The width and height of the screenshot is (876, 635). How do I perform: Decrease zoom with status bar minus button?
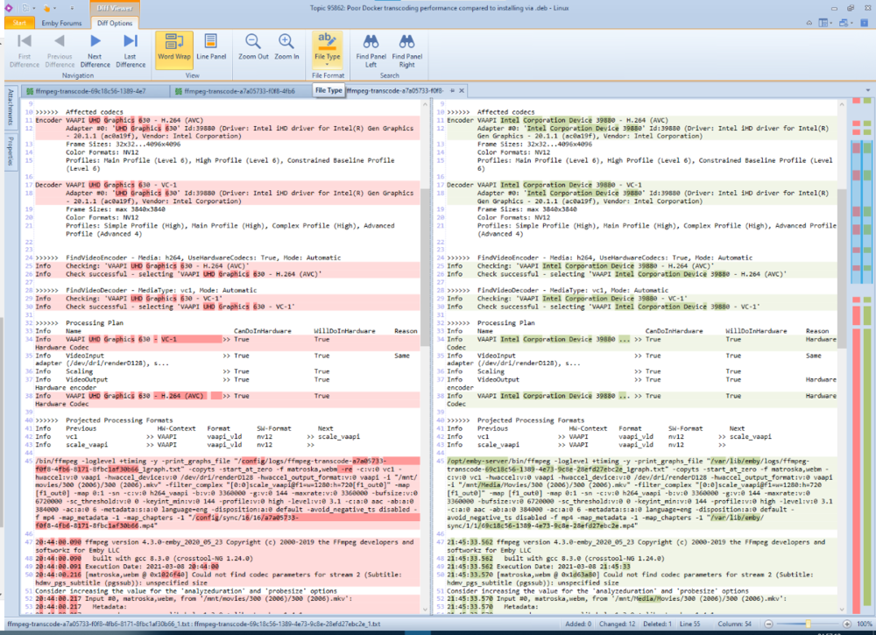pos(767,624)
